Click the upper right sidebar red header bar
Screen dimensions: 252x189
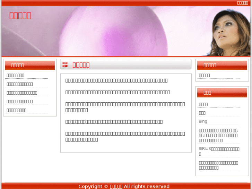222,65
